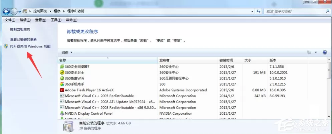This screenshot has height=134, width=332.
Task: Click the magnifier search icon
Action: point(327,11)
